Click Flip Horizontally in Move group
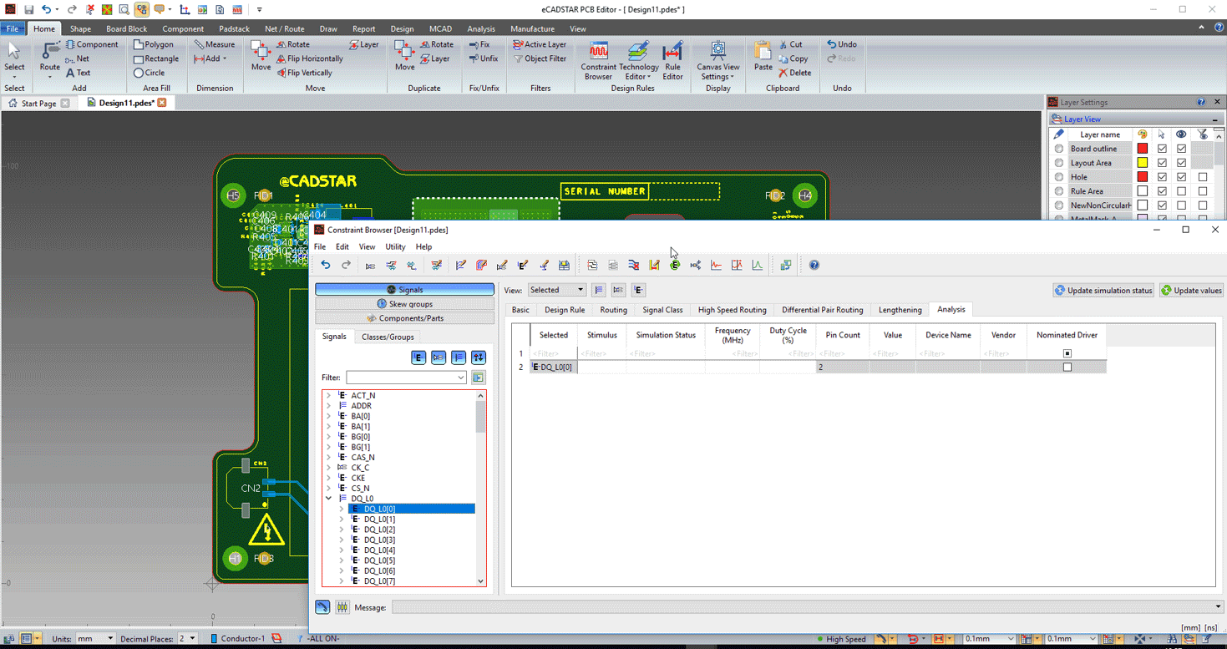 309,58
